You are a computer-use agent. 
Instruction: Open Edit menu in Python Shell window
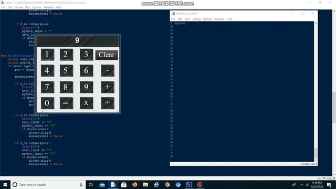[x=180, y=19]
